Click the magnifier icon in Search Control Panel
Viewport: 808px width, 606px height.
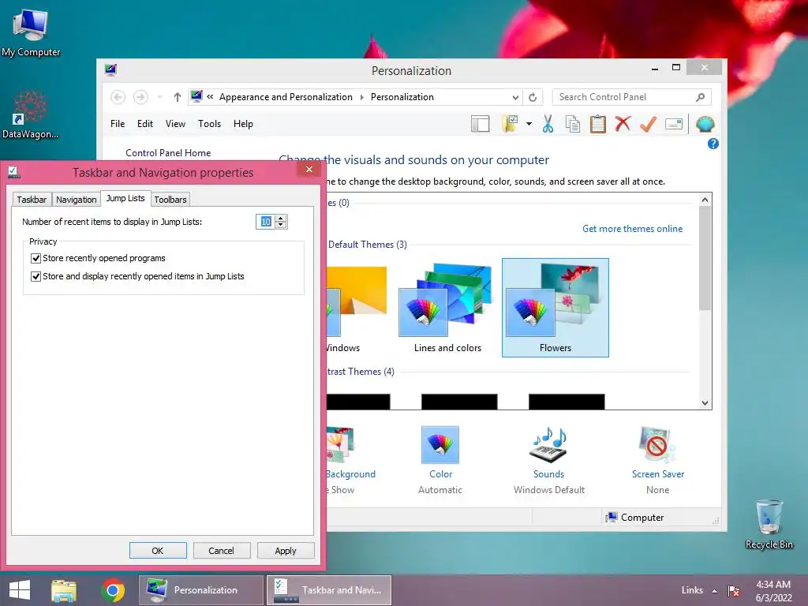700,97
